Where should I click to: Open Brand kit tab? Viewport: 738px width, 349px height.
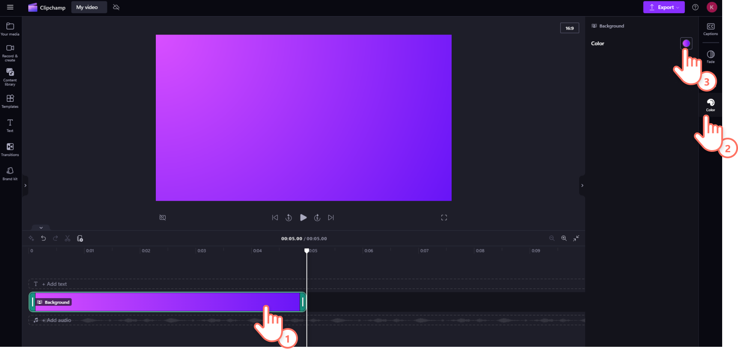[x=10, y=174]
